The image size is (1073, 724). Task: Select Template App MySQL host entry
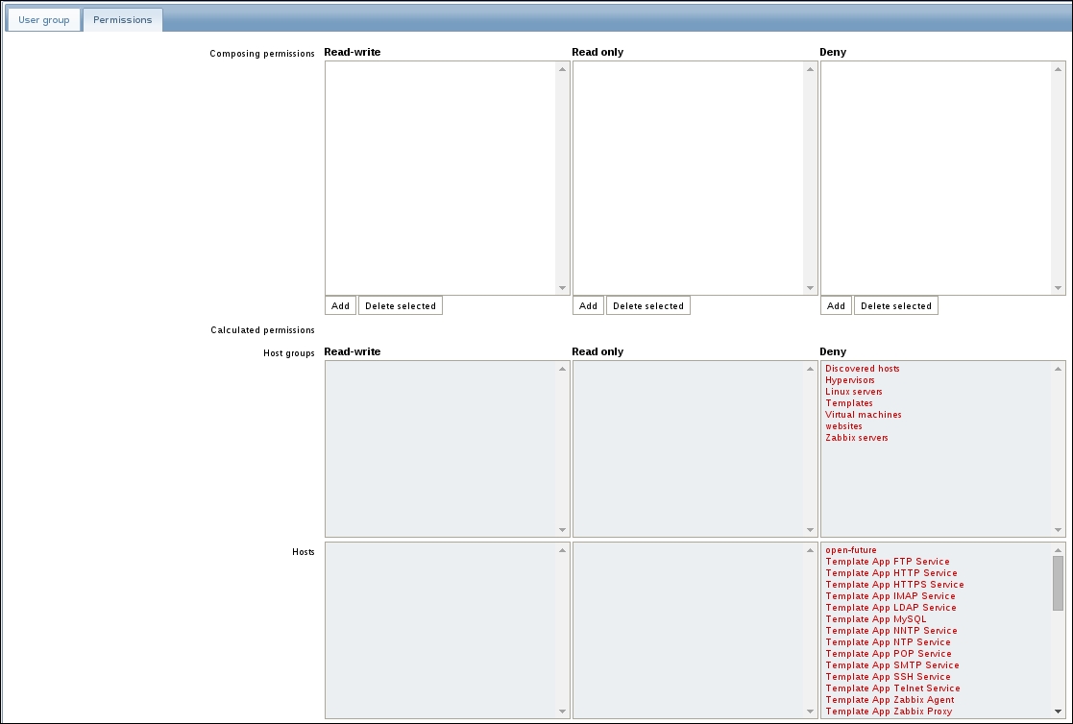click(876, 619)
